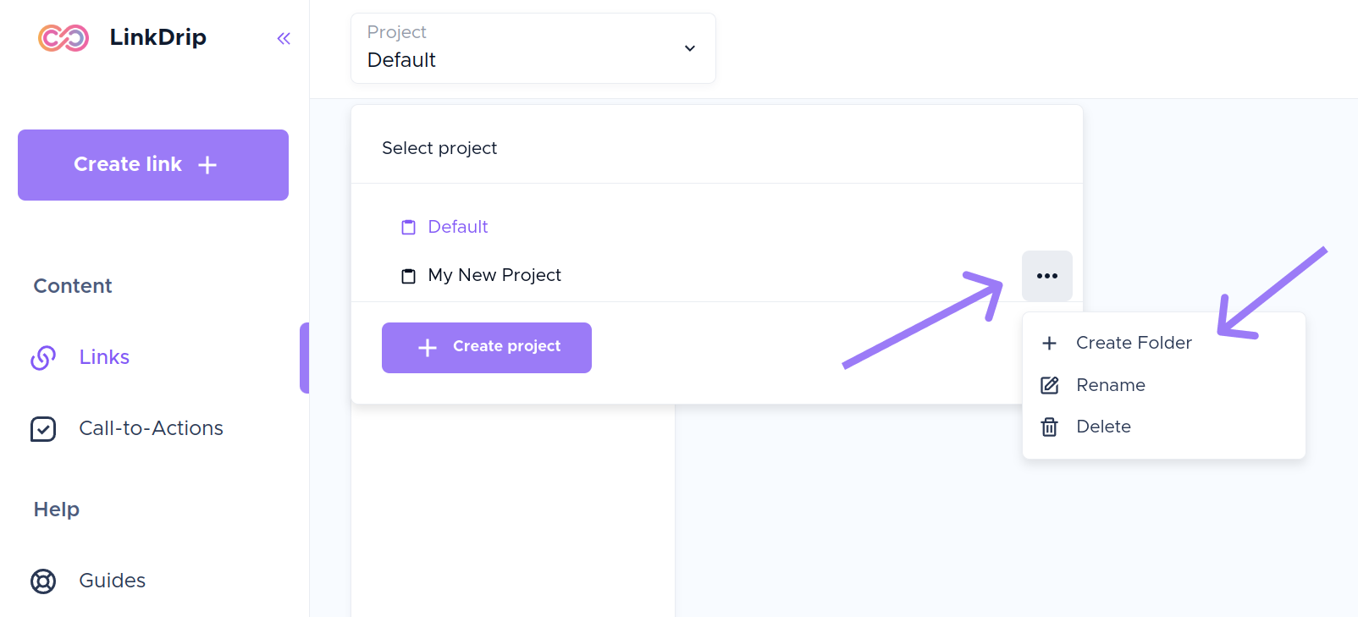Select My New Project in the list
The width and height of the screenshot is (1358, 617).
[494, 275]
